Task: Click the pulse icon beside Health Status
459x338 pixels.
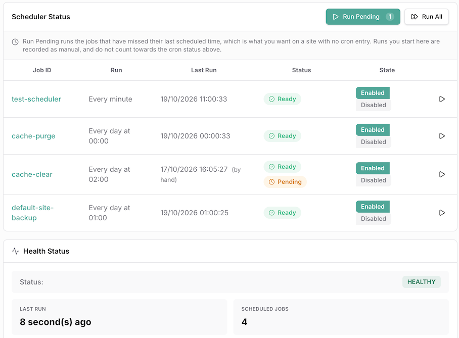Action: click(x=16, y=251)
